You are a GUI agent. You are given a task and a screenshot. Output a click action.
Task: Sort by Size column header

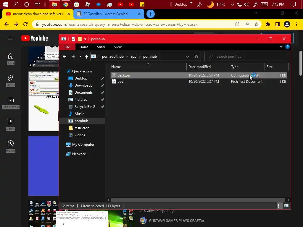270,67
